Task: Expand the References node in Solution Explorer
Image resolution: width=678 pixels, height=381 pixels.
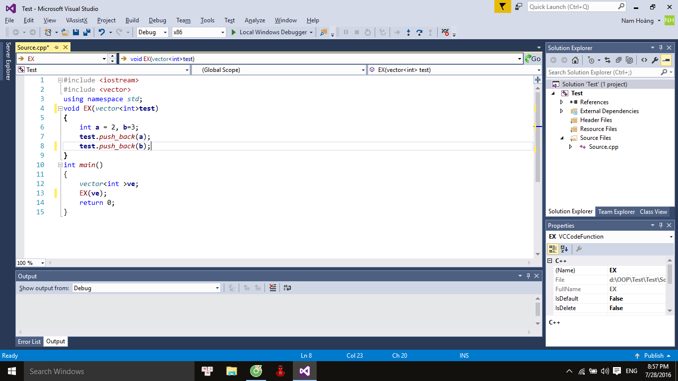Action: [561, 102]
